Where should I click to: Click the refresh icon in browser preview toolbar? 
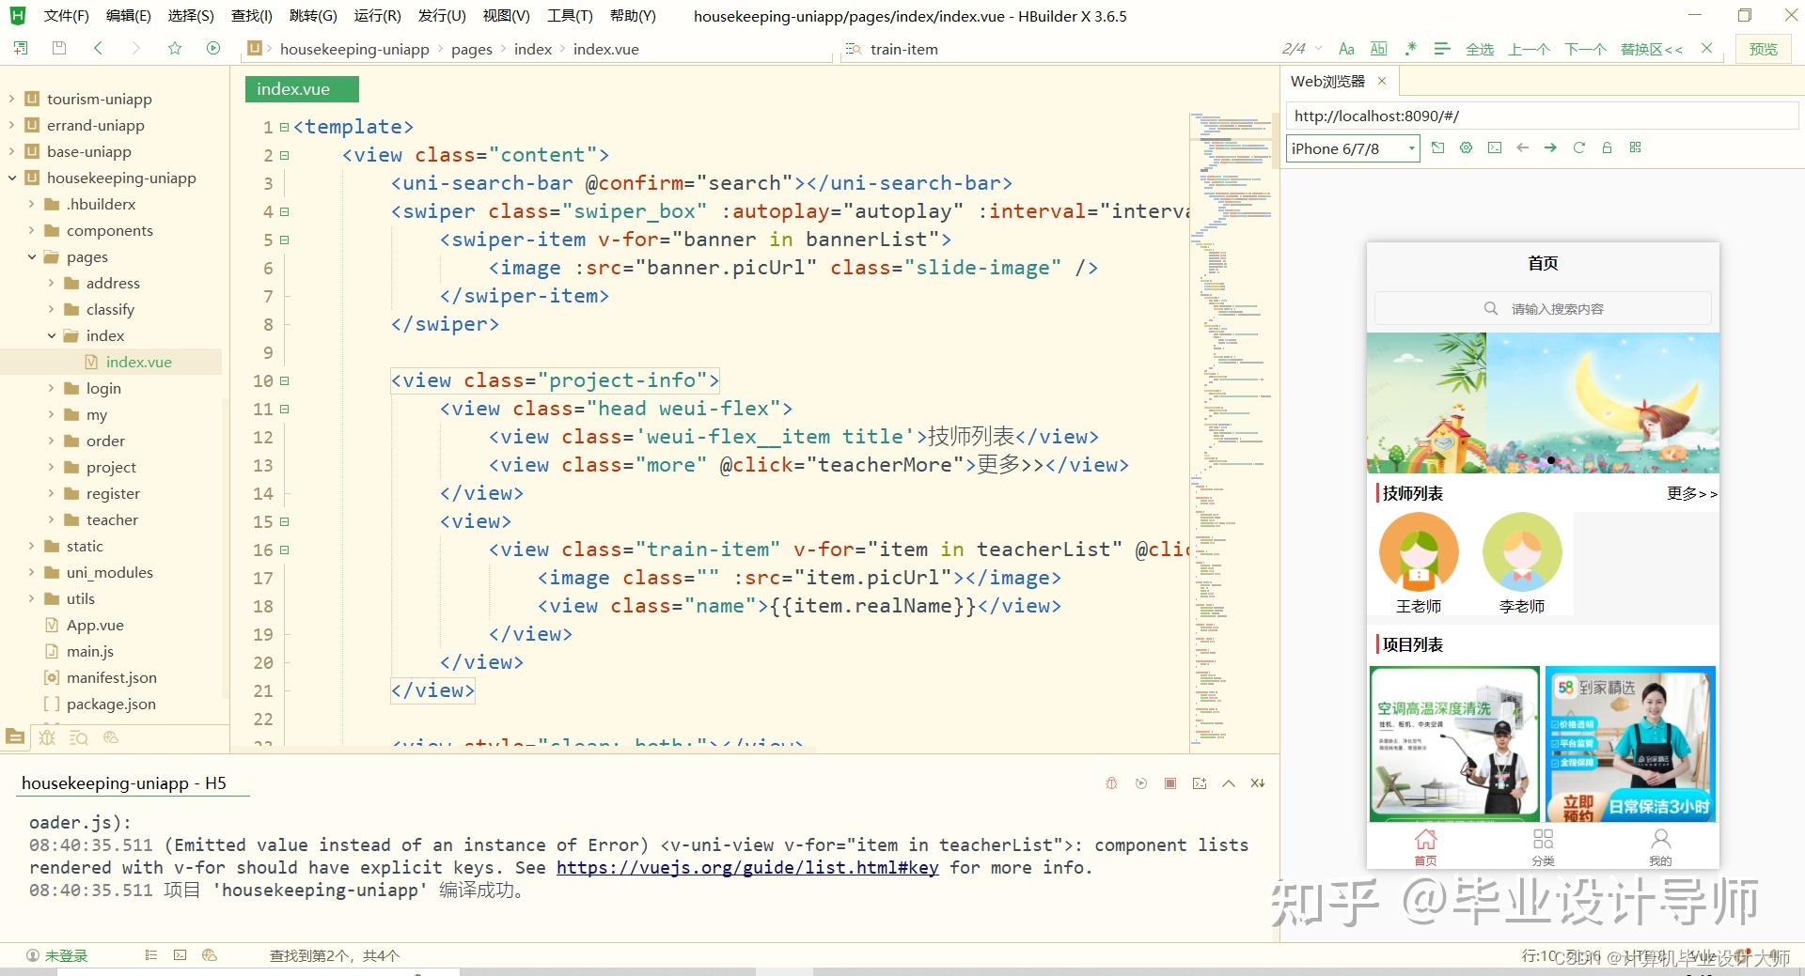[x=1578, y=147]
